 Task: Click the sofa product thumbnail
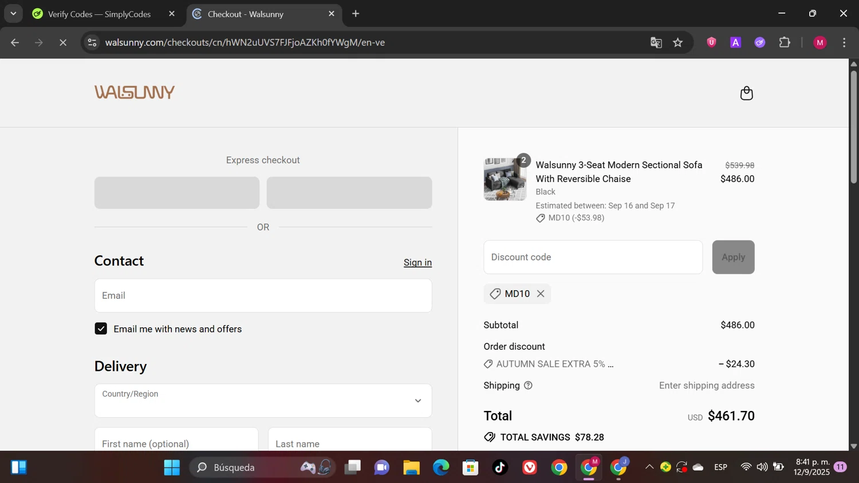tap(505, 179)
